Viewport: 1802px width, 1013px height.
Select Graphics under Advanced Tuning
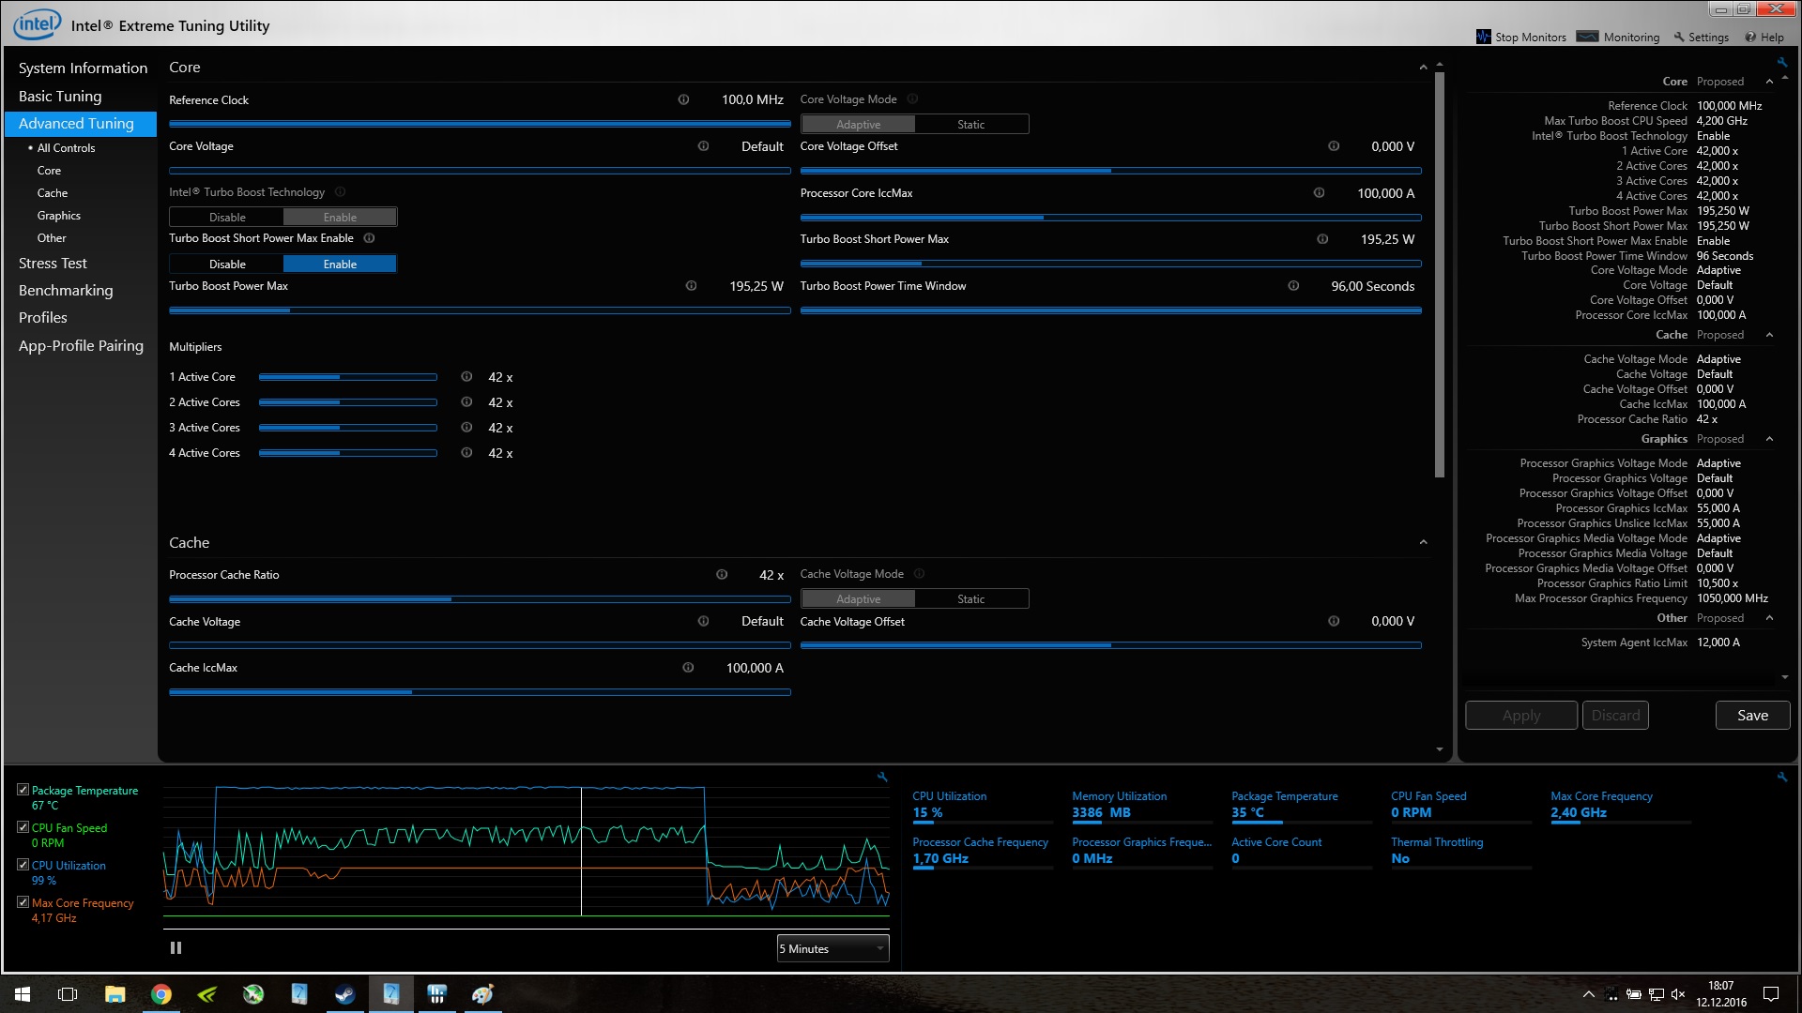tap(59, 216)
